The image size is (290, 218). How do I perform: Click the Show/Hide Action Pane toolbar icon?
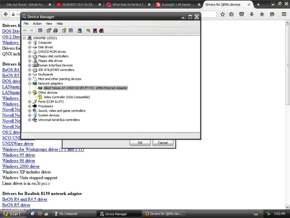[71, 31]
